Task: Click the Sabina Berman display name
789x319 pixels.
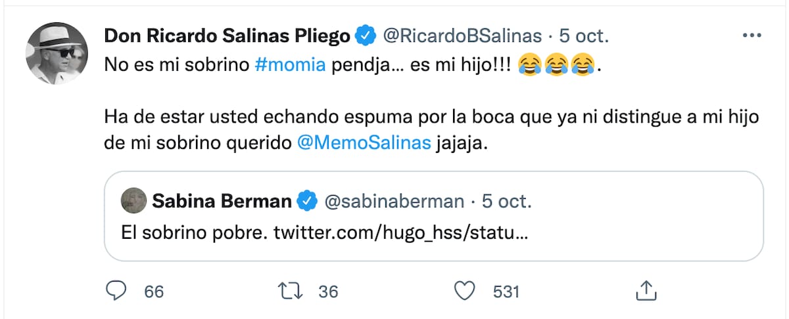Action: pyautogui.click(x=222, y=201)
